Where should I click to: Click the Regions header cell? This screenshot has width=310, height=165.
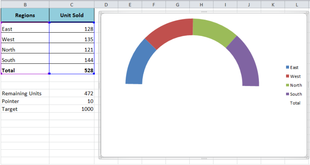[x=25, y=15]
